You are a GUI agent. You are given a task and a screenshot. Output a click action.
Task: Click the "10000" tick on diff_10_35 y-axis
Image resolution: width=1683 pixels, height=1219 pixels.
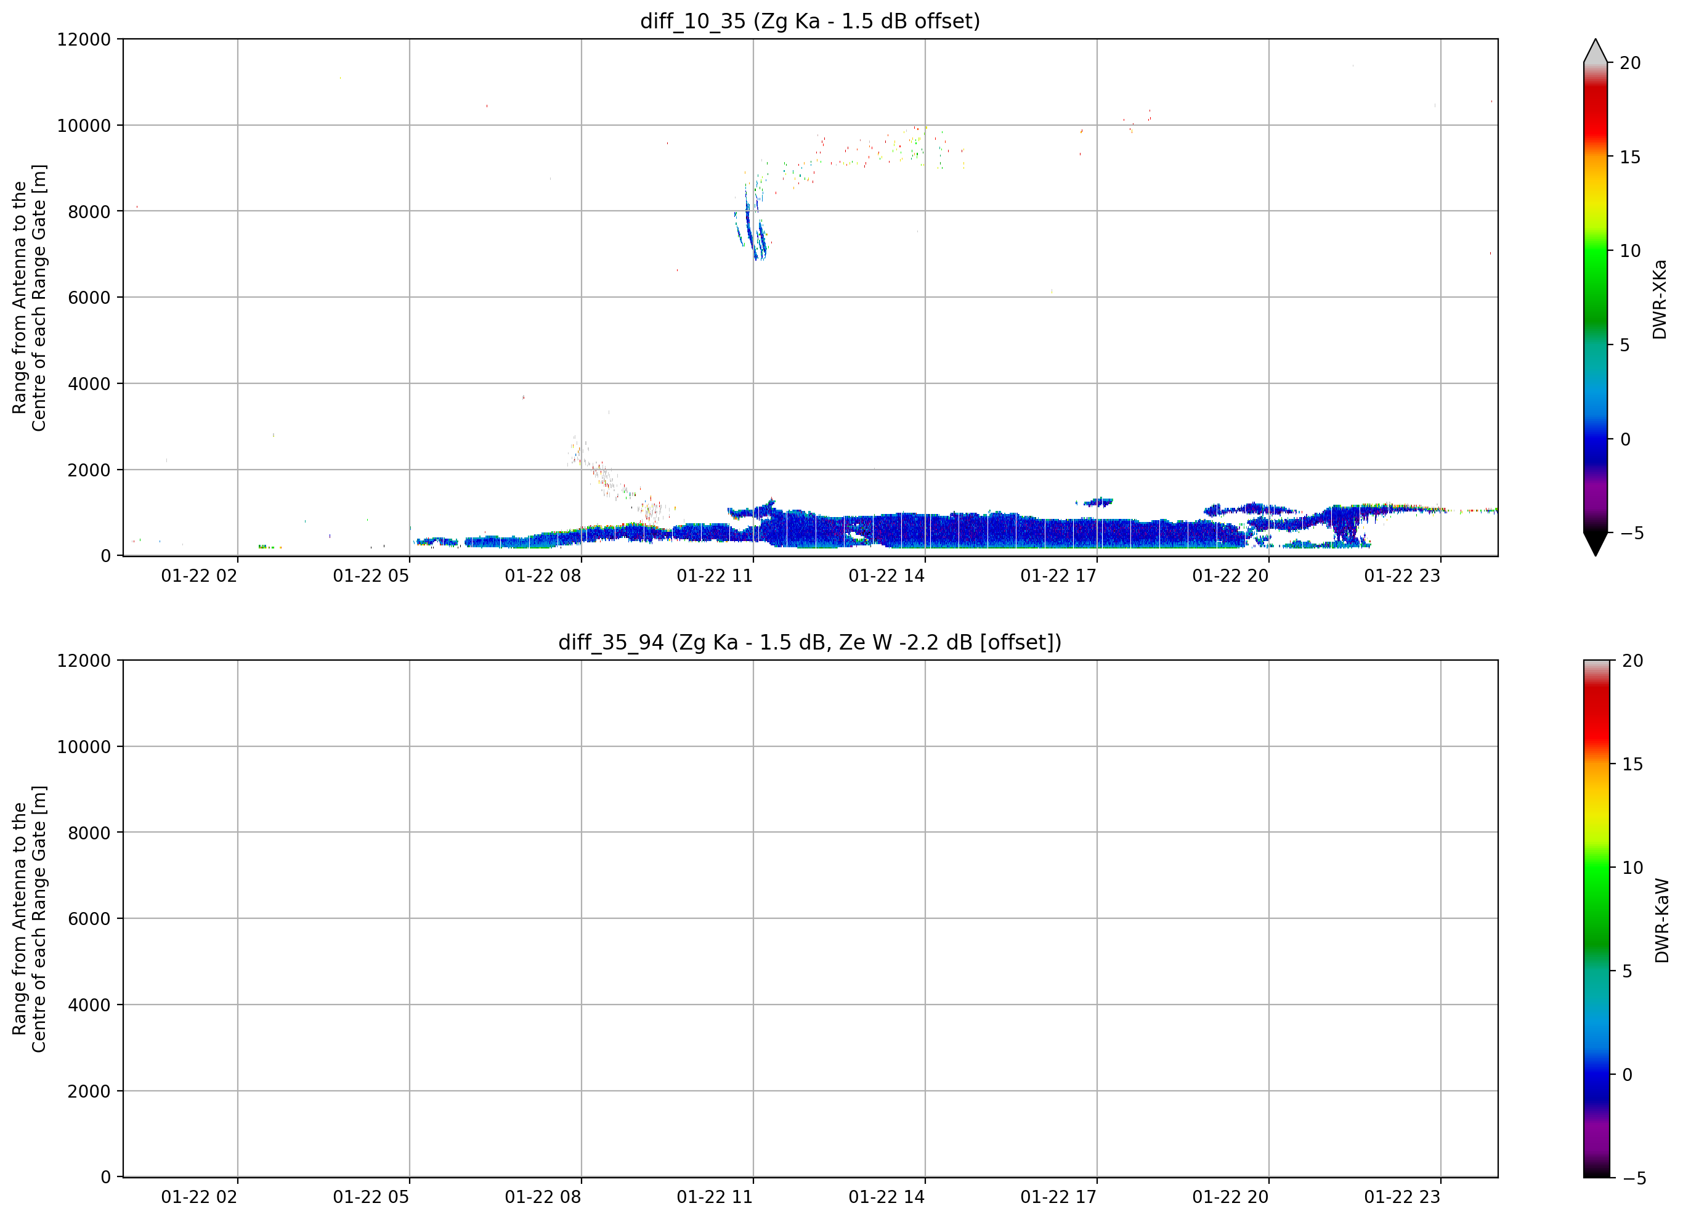click(84, 126)
